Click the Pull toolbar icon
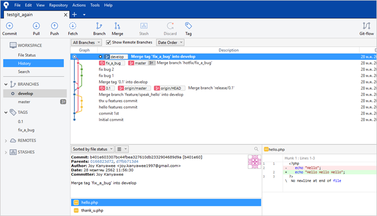 pyautogui.click(x=36, y=29)
